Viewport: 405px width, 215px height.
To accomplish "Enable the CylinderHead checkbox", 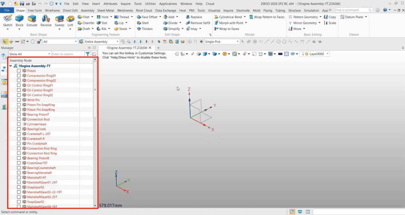I will point(19,124).
